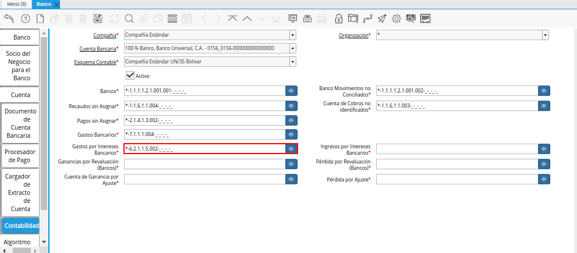577x253 pixels.
Task: Save the record with the floppy disk icon
Action: click(x=98, y=19)
